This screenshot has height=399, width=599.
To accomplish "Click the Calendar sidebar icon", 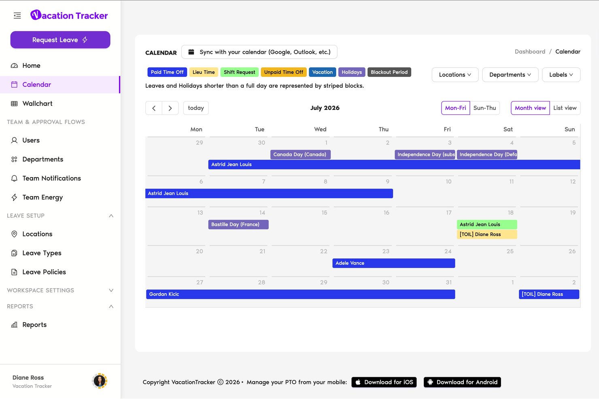I will click(x=14, y=84).
